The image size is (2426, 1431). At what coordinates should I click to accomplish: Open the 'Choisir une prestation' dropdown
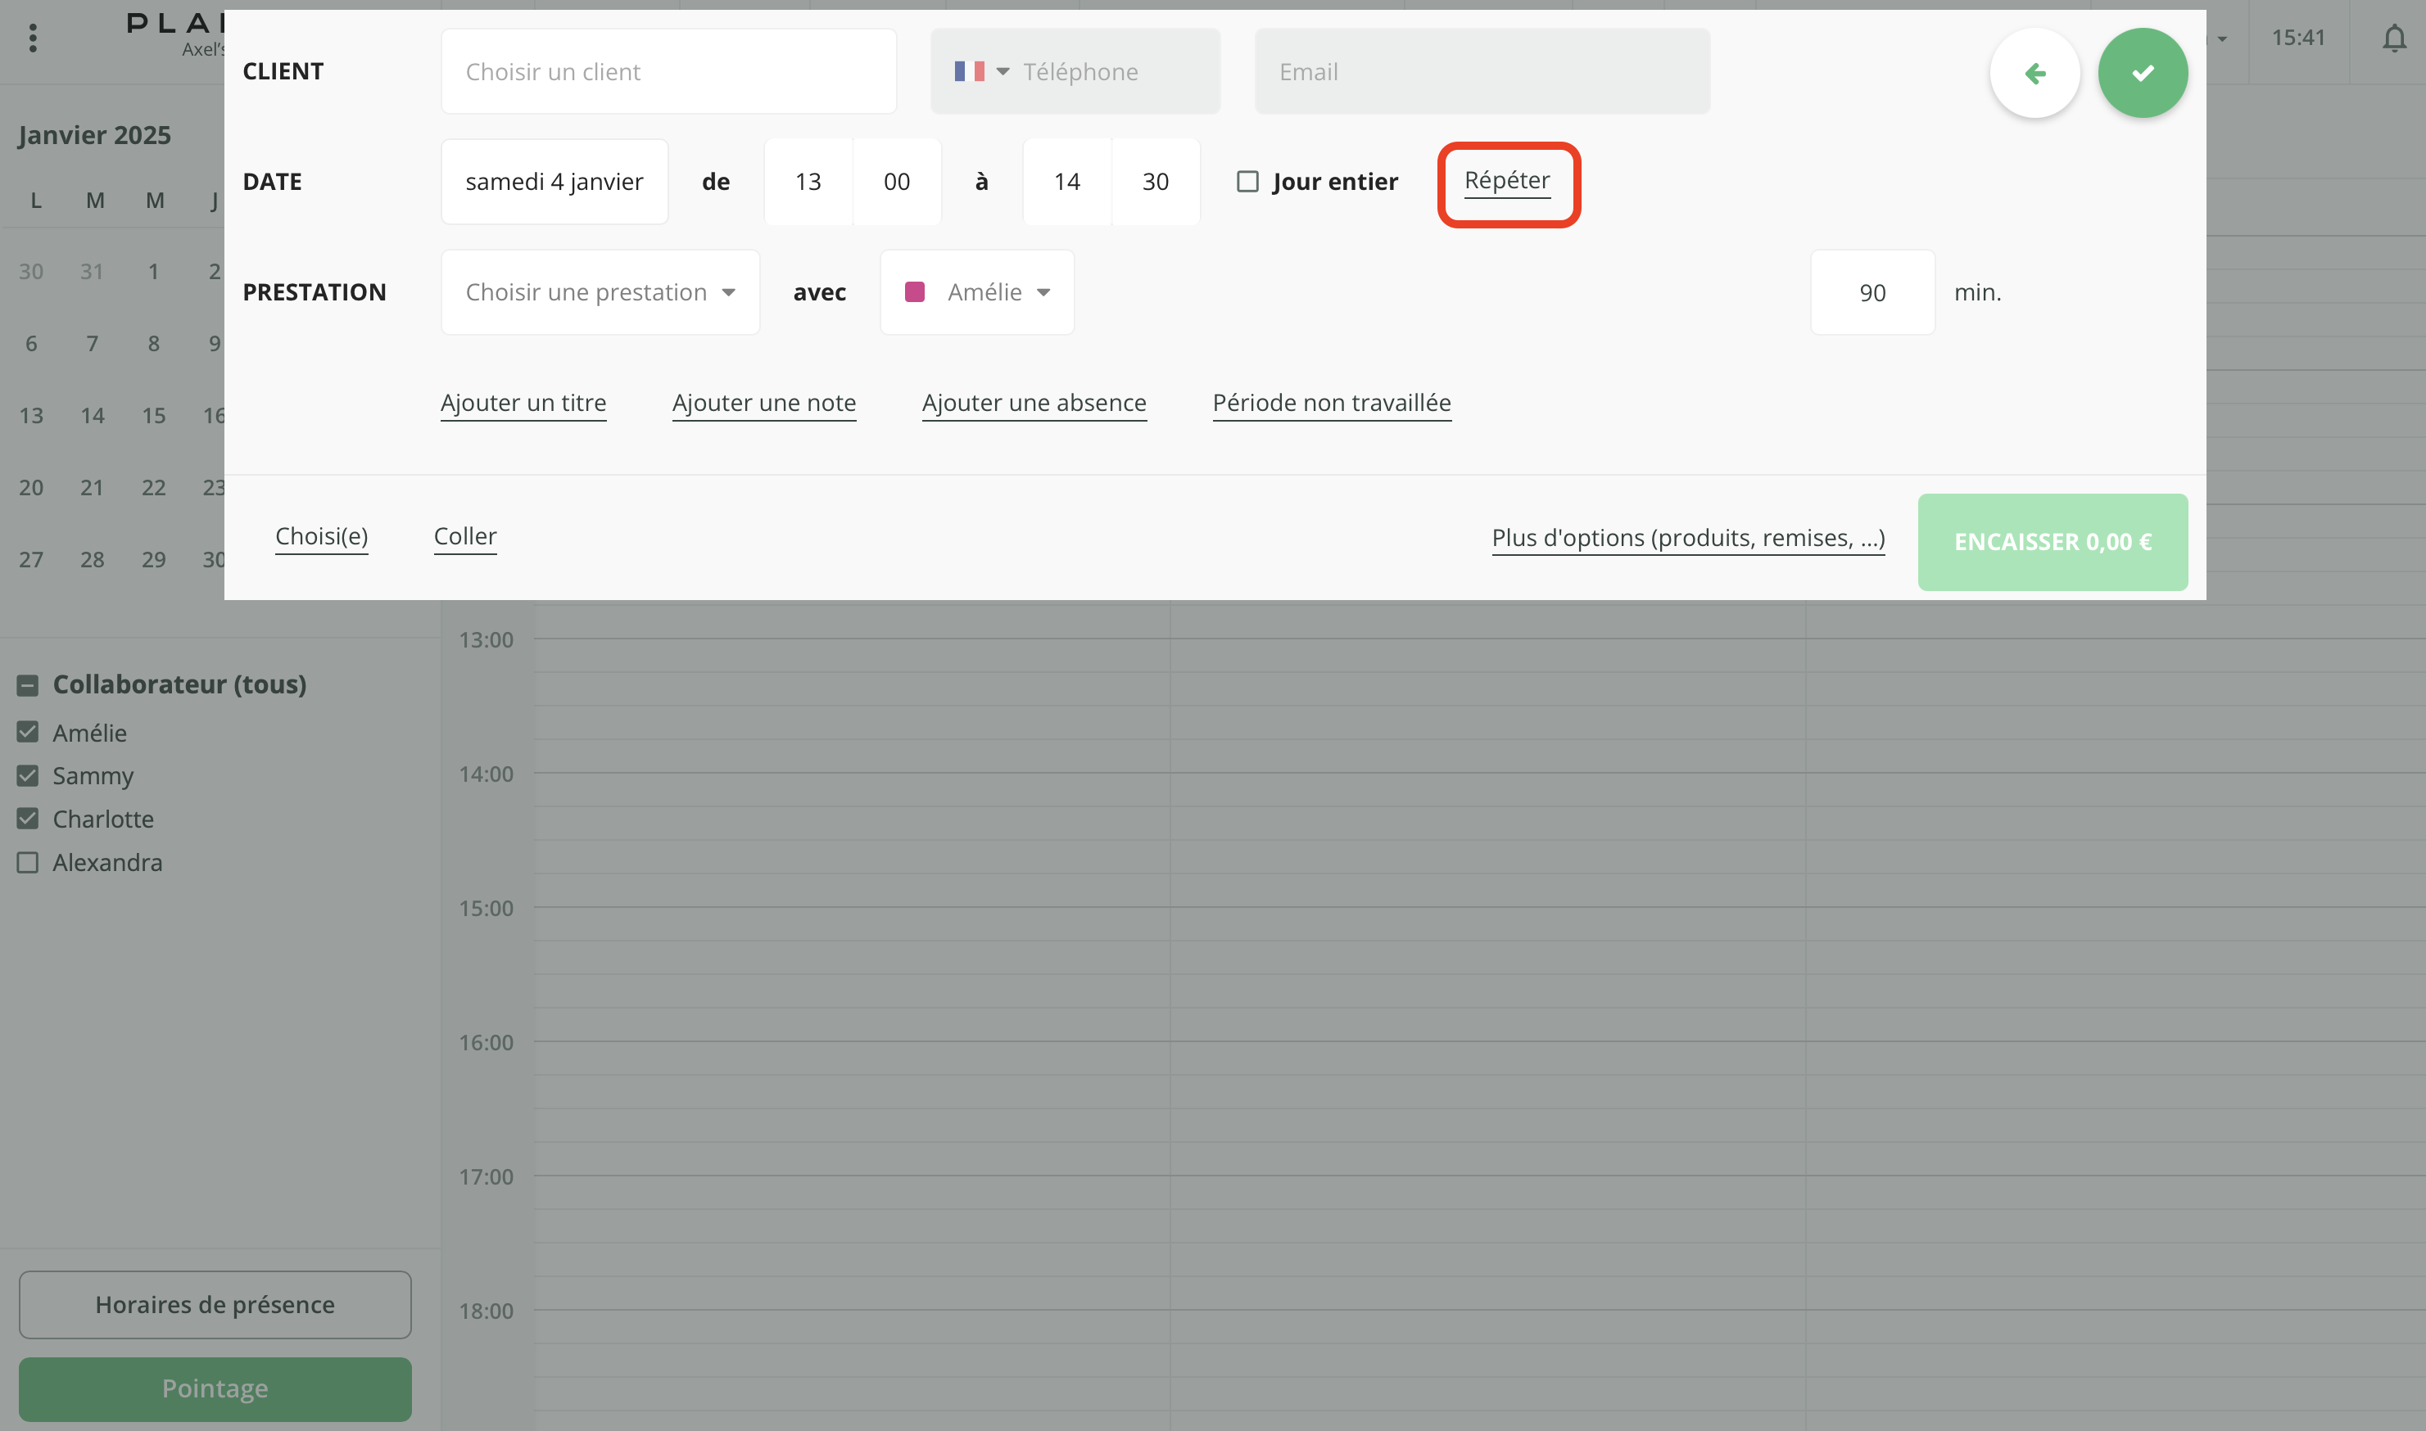tap(599, 292)
